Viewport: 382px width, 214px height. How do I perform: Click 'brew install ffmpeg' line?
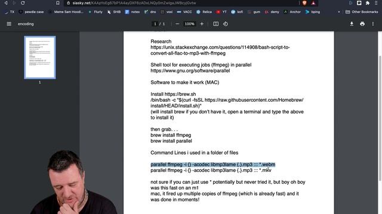click(x=171, y=135)
